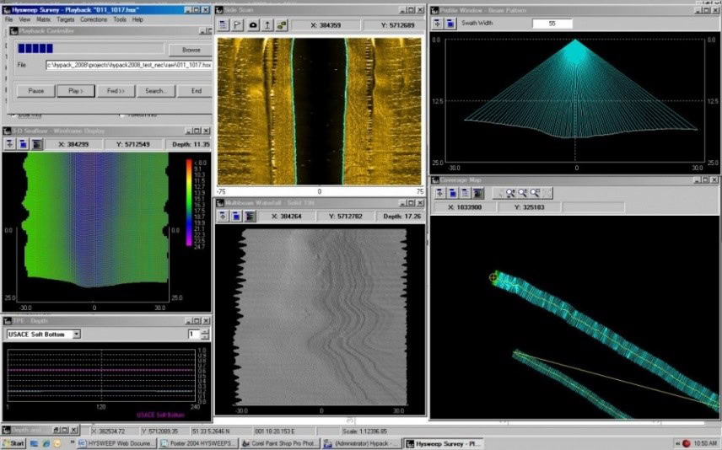Click the playback progress bar

tap(90, 48)
